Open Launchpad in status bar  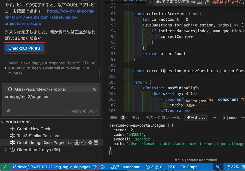(x=125, y=167)
